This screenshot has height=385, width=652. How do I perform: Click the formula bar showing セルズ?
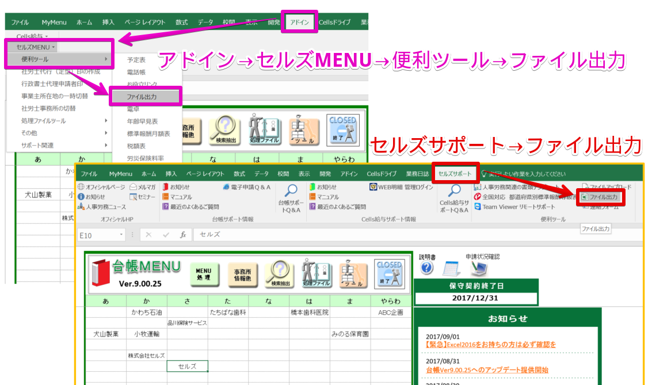point(417,234)
